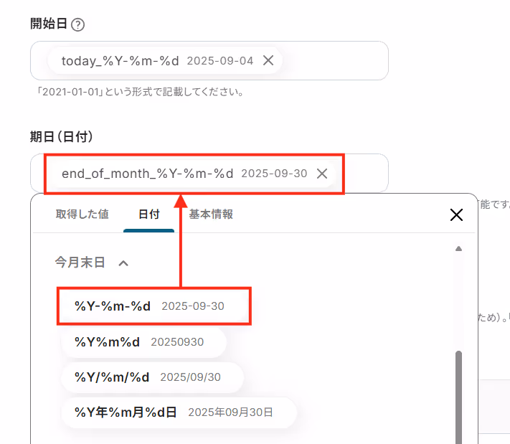
Task: Switch to the 取得した値 tab
Action: pos(82,214)
